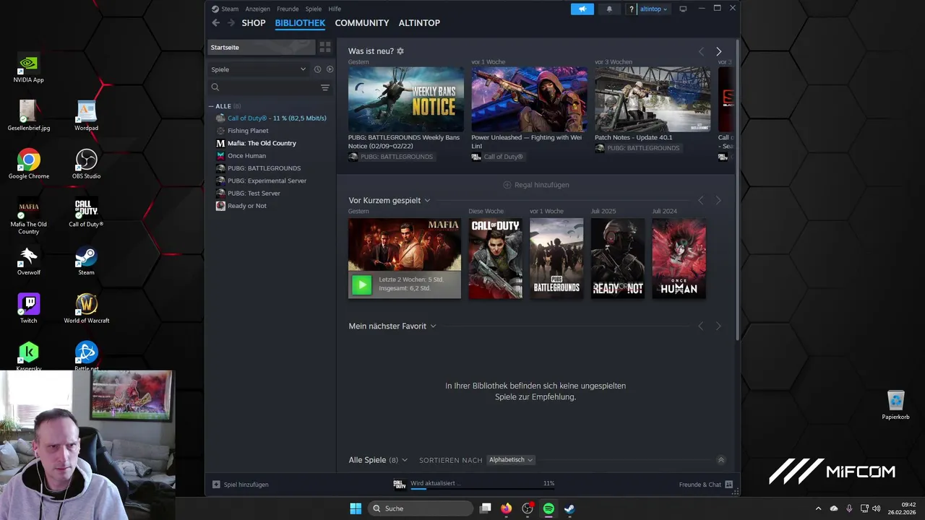Open Windows Start button
Viewport: 925px width, 520px height.
(x=356, y=508)
